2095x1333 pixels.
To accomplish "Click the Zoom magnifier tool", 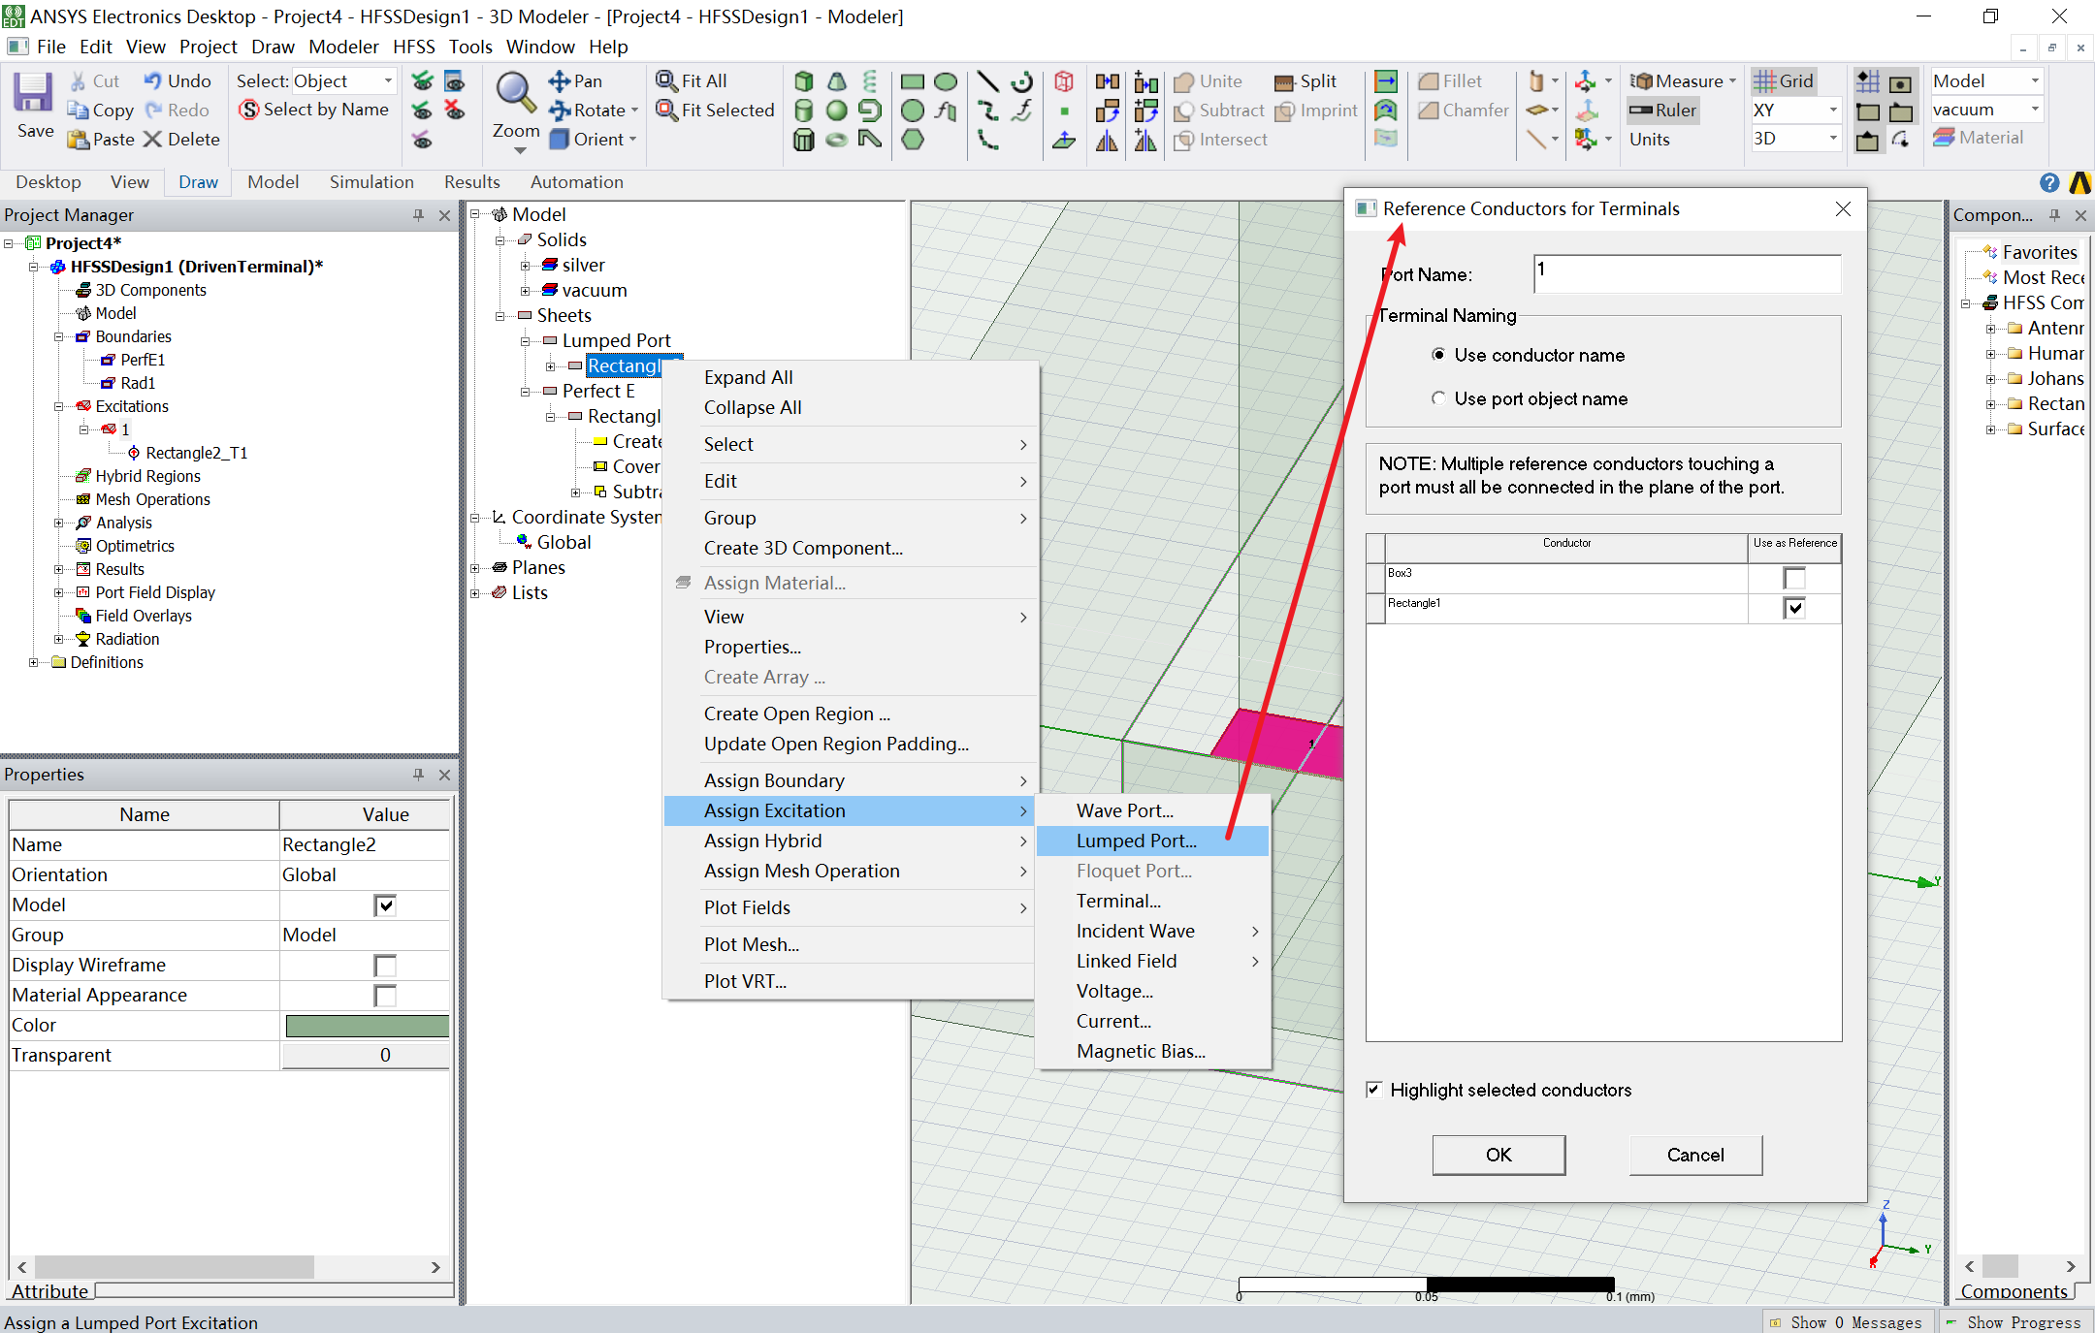I will [515, 92].
